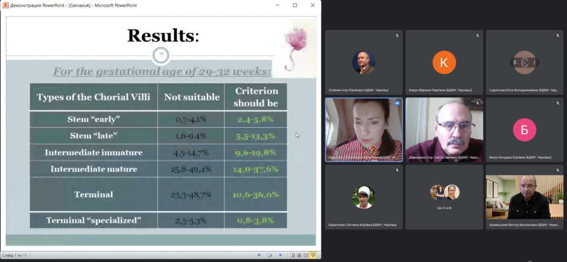The width and height of the screenshot is (567, 262).
Task: Switch to Normal view icon in status bar
Action: [x=293, y=255]
